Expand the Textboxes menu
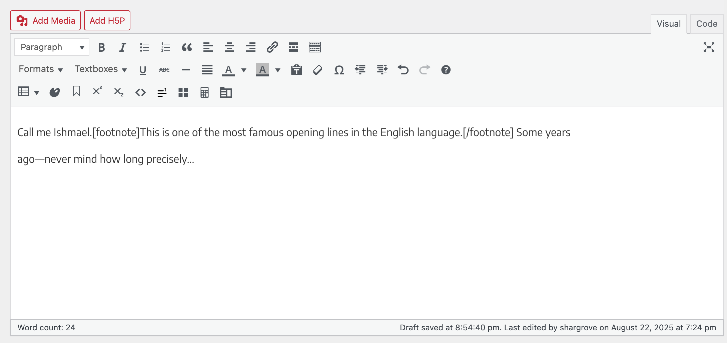 pos(100,69)
